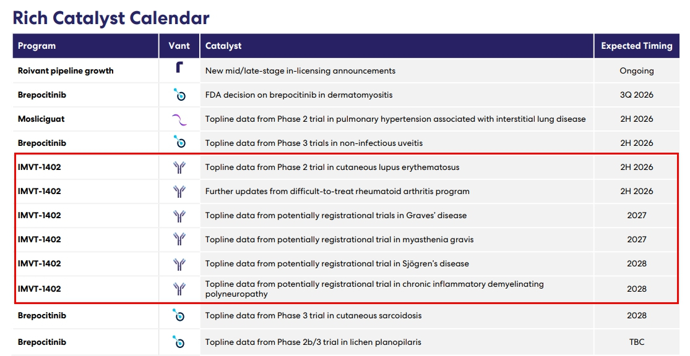Click antibody icon in Graves' disease row
The height and width of the screenshot is (356, 690).
point(179,216)
